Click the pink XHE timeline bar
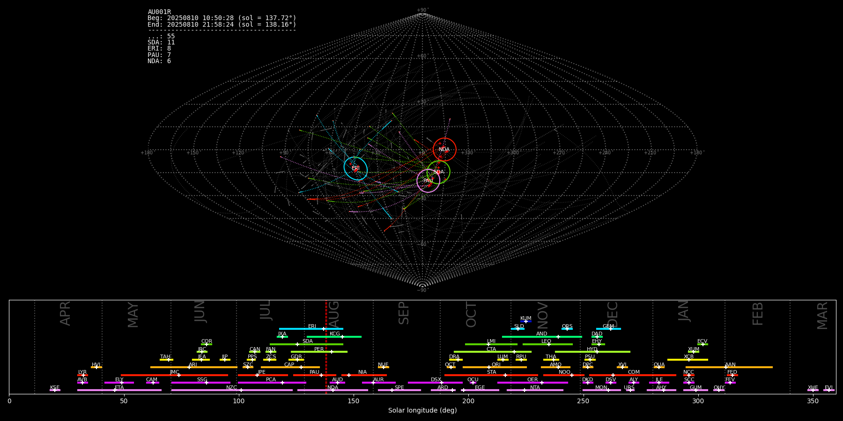The image size is (843, 421). 813,390
